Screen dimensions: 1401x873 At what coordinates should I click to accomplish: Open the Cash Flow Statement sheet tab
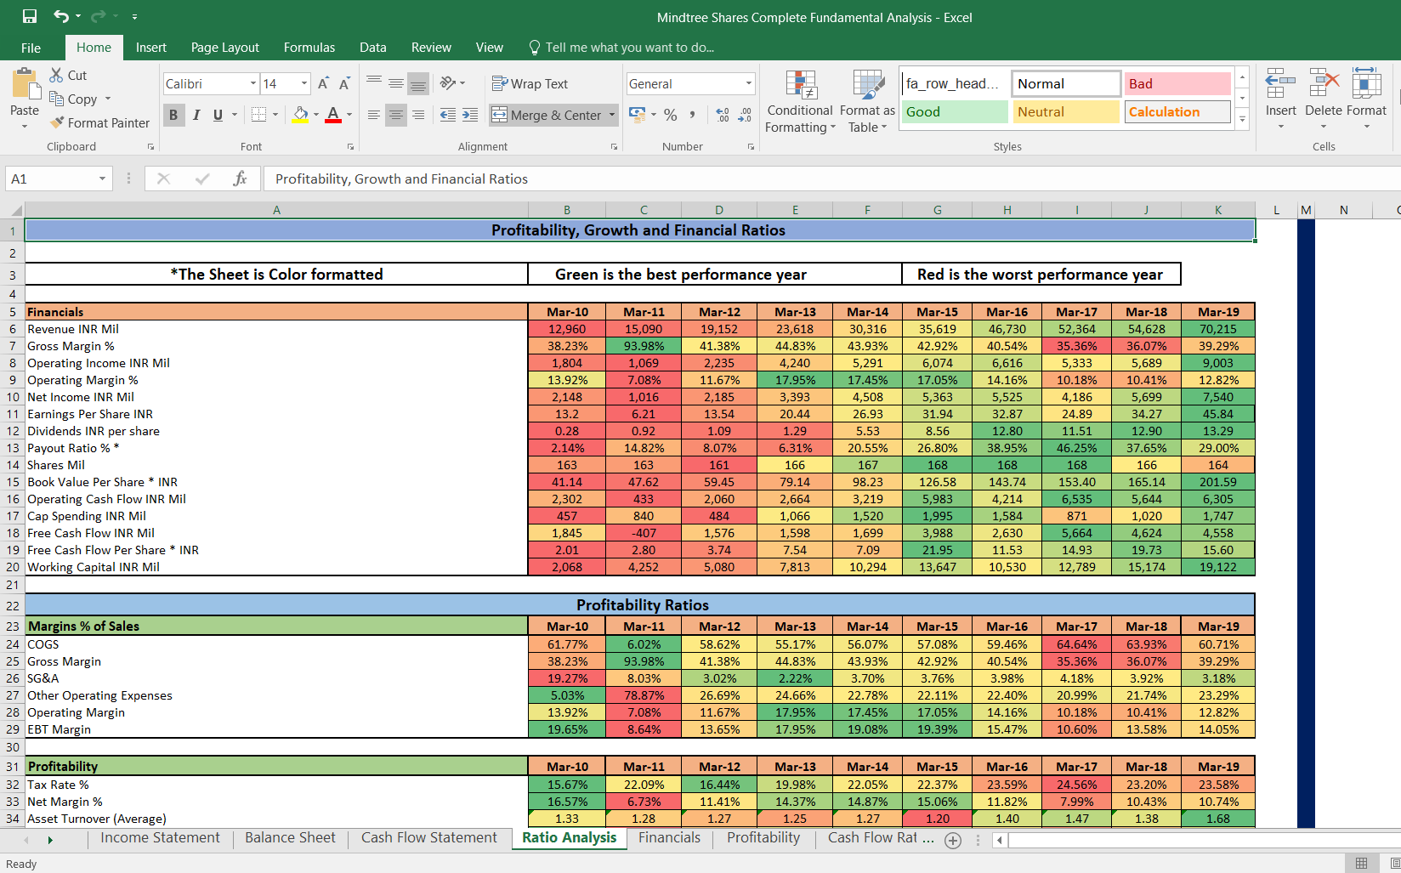[429, 838]
